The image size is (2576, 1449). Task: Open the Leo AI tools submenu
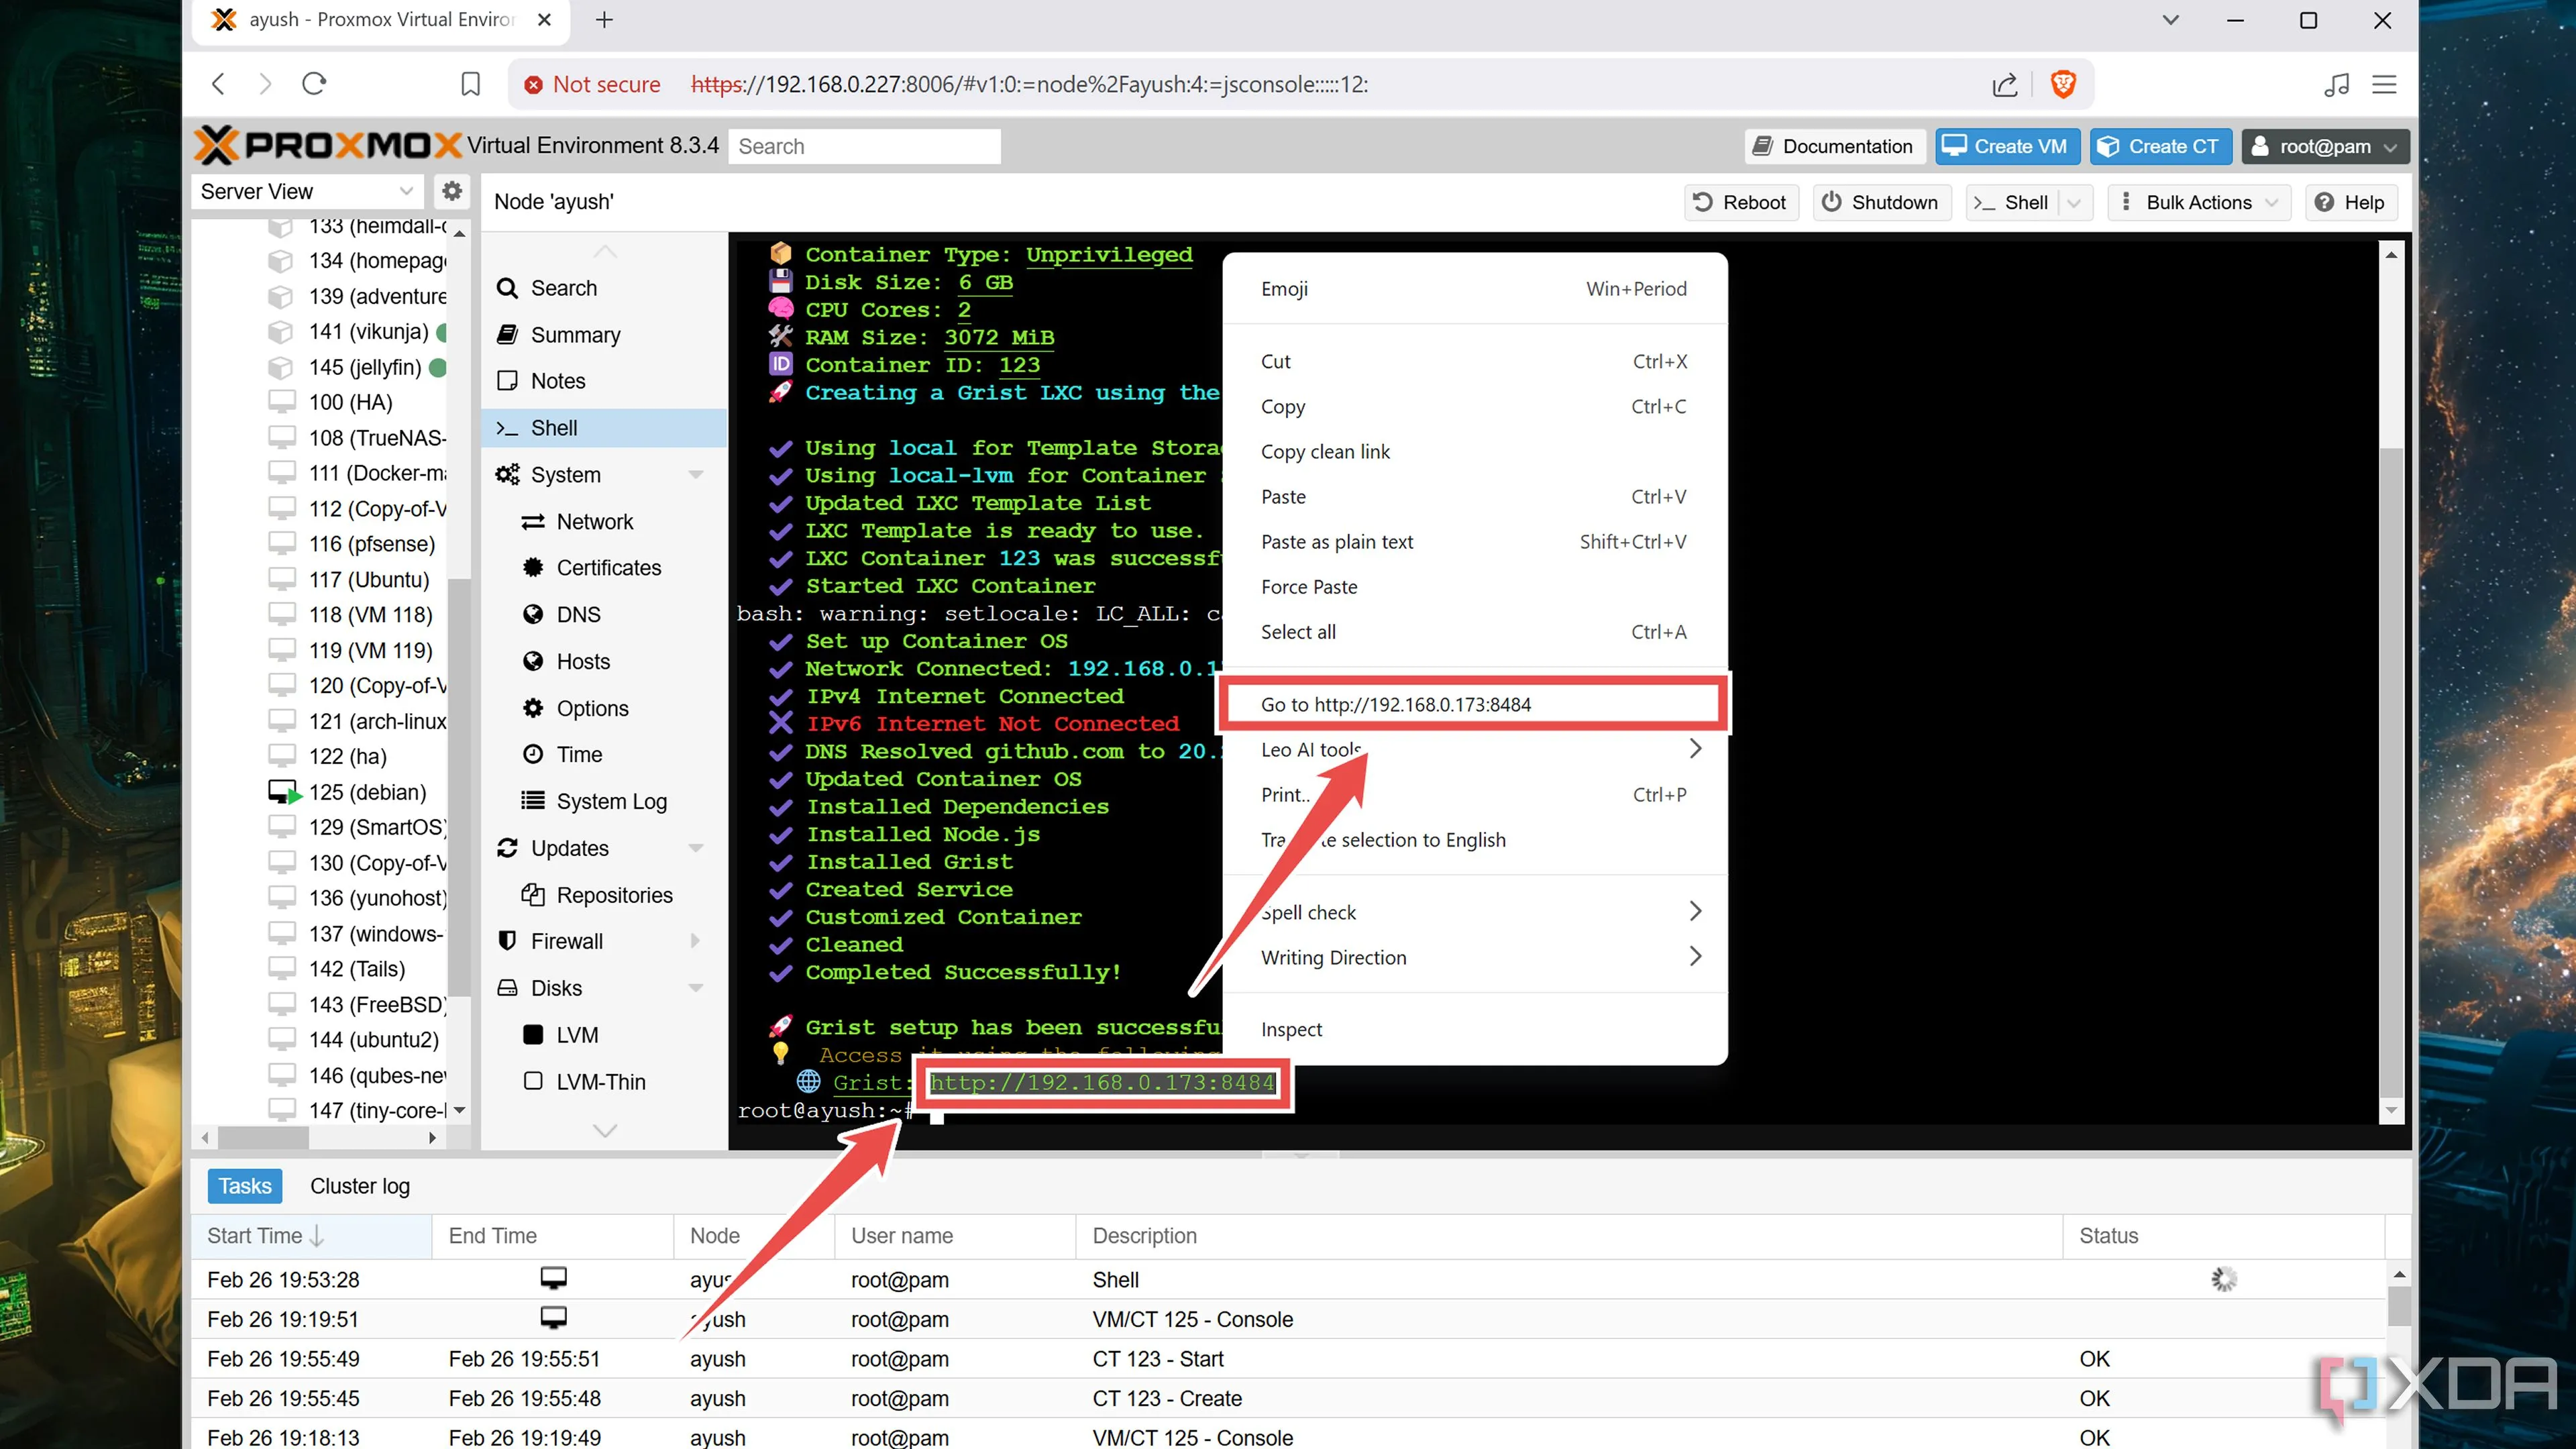coord(1474,750)
